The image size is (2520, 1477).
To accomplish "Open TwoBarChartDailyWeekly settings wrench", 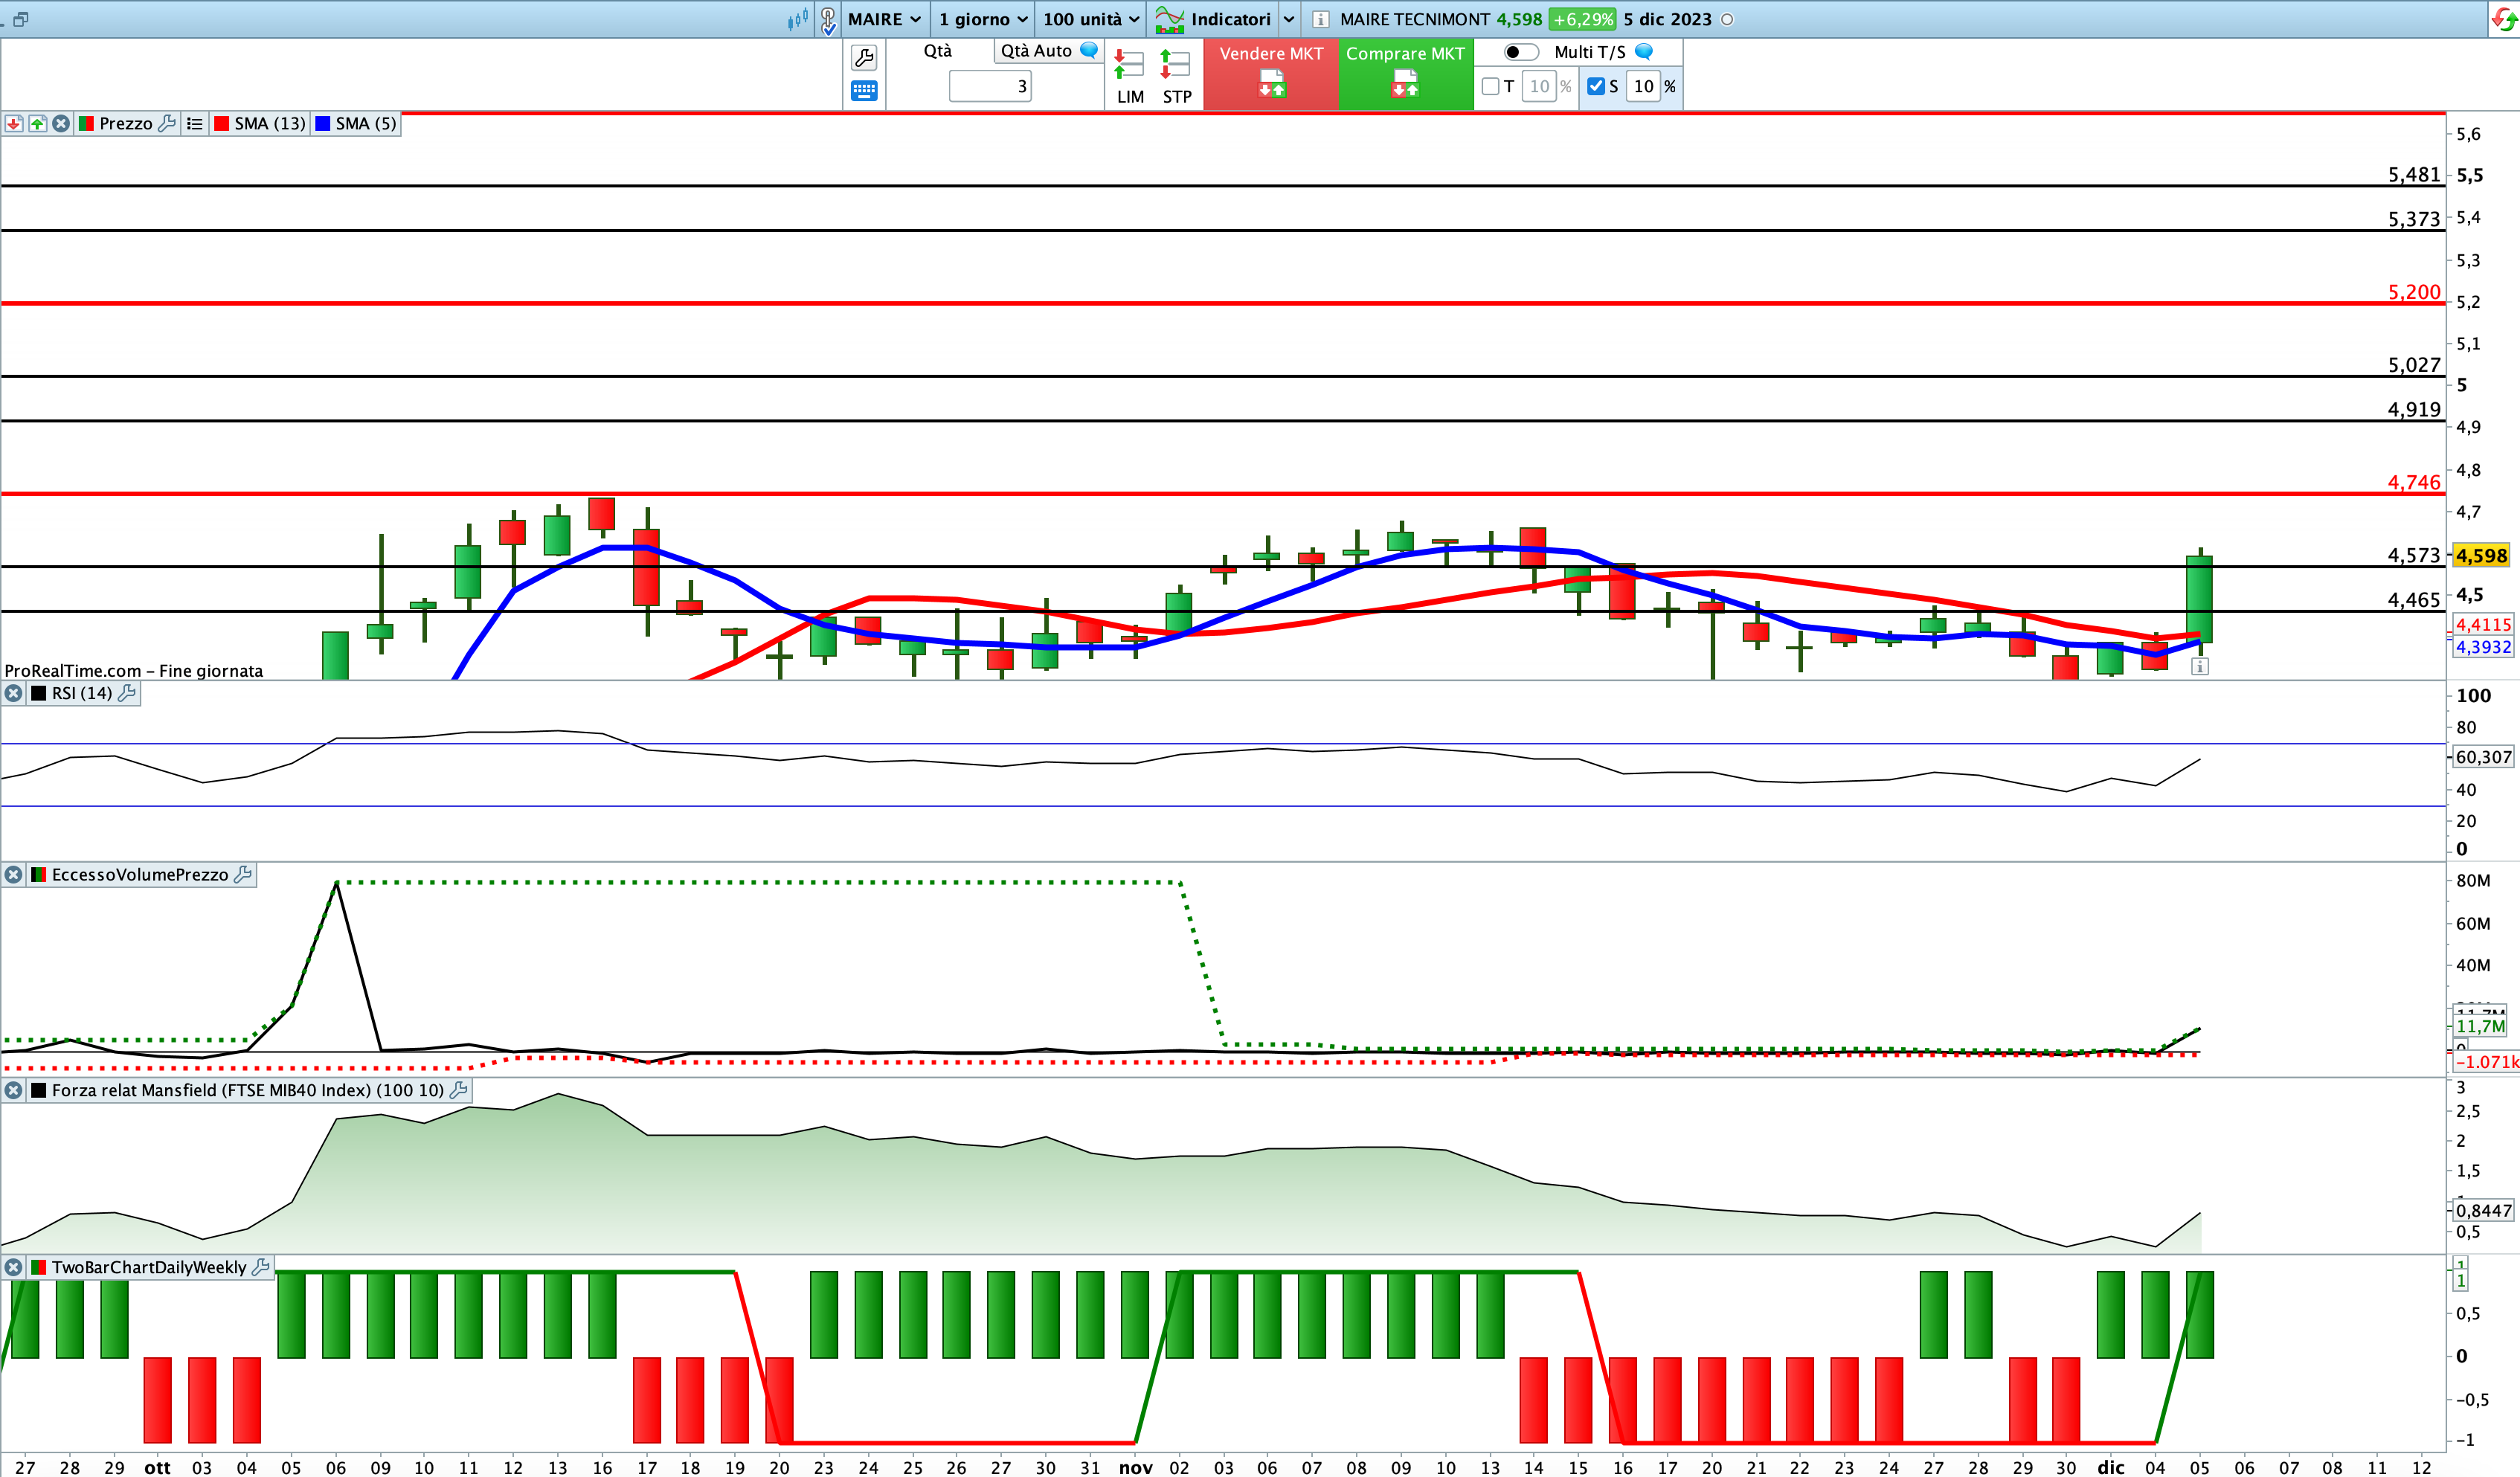I will click(x=260, y=1267).
